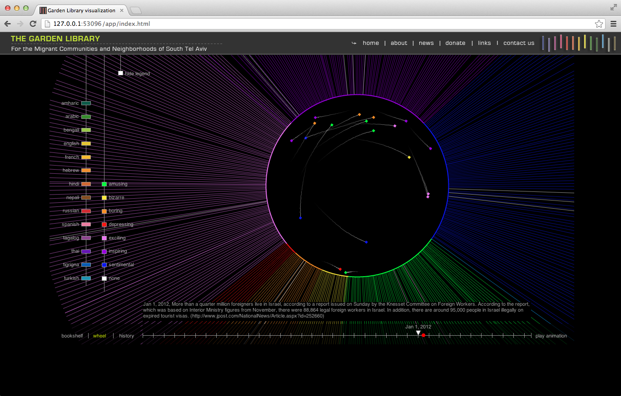
Task: Choose the exciting pink legend square
Action: click(104, 238)
